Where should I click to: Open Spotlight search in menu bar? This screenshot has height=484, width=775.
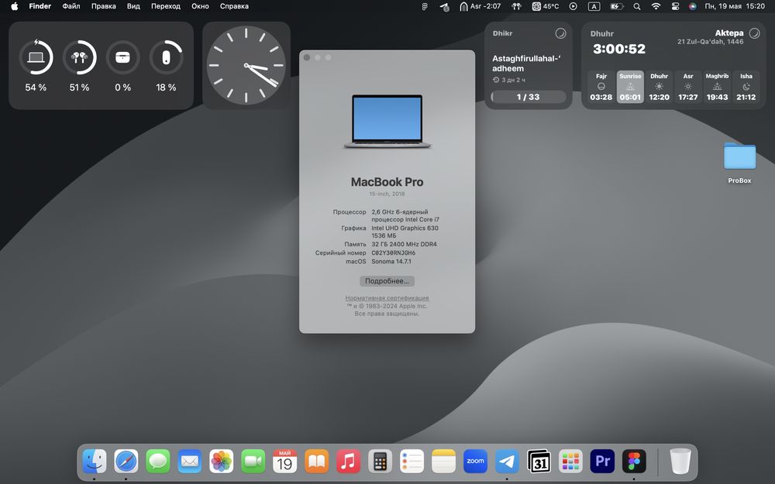click(637, 6)
